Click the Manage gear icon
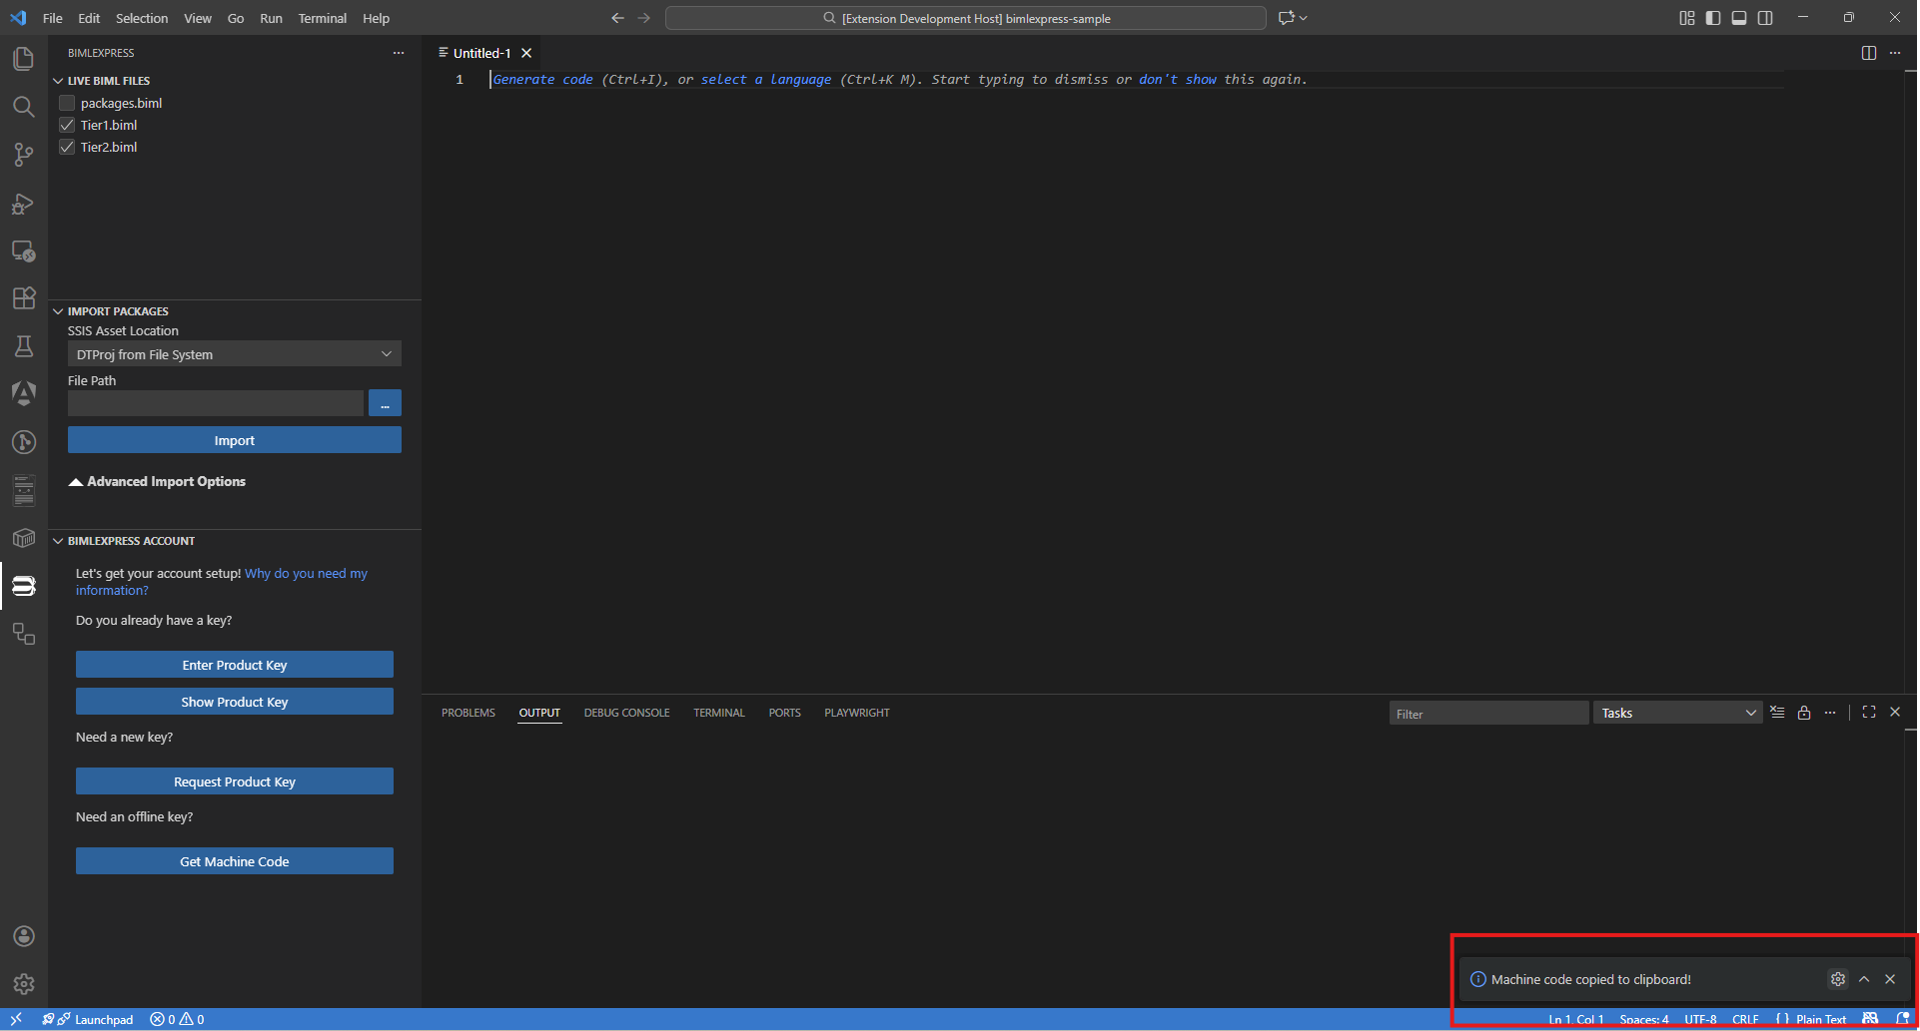Viewport: 1920px width, 1031px height. coord(23,984)
